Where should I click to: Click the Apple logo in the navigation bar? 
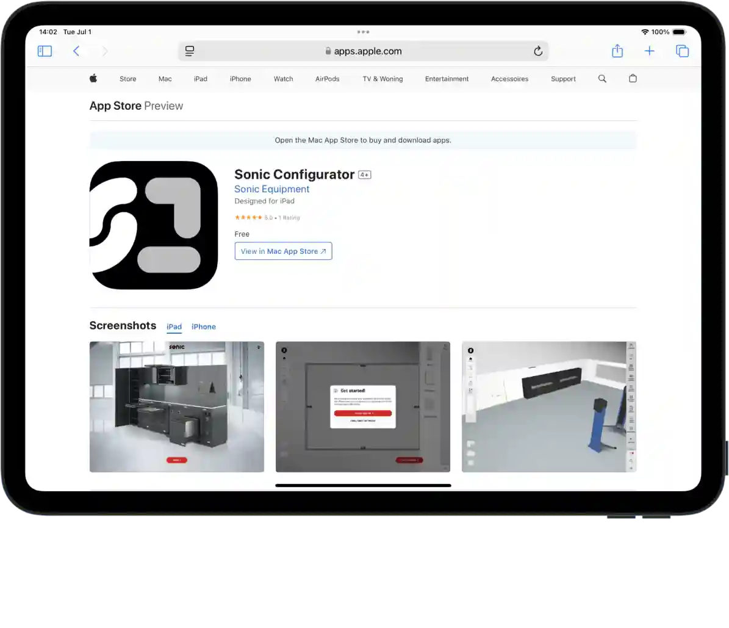point(93,79)
